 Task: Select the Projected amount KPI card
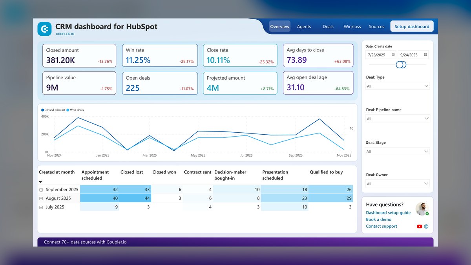coord(240,83)
